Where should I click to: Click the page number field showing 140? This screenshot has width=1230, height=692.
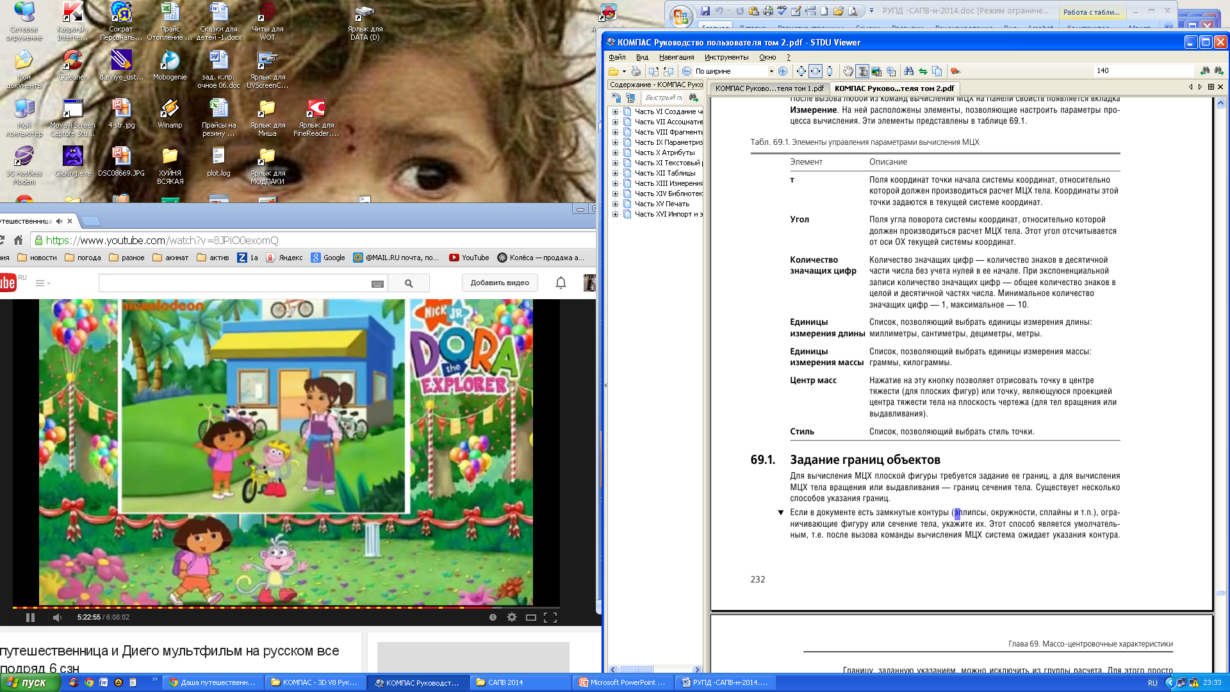[x=1144, y=70]
